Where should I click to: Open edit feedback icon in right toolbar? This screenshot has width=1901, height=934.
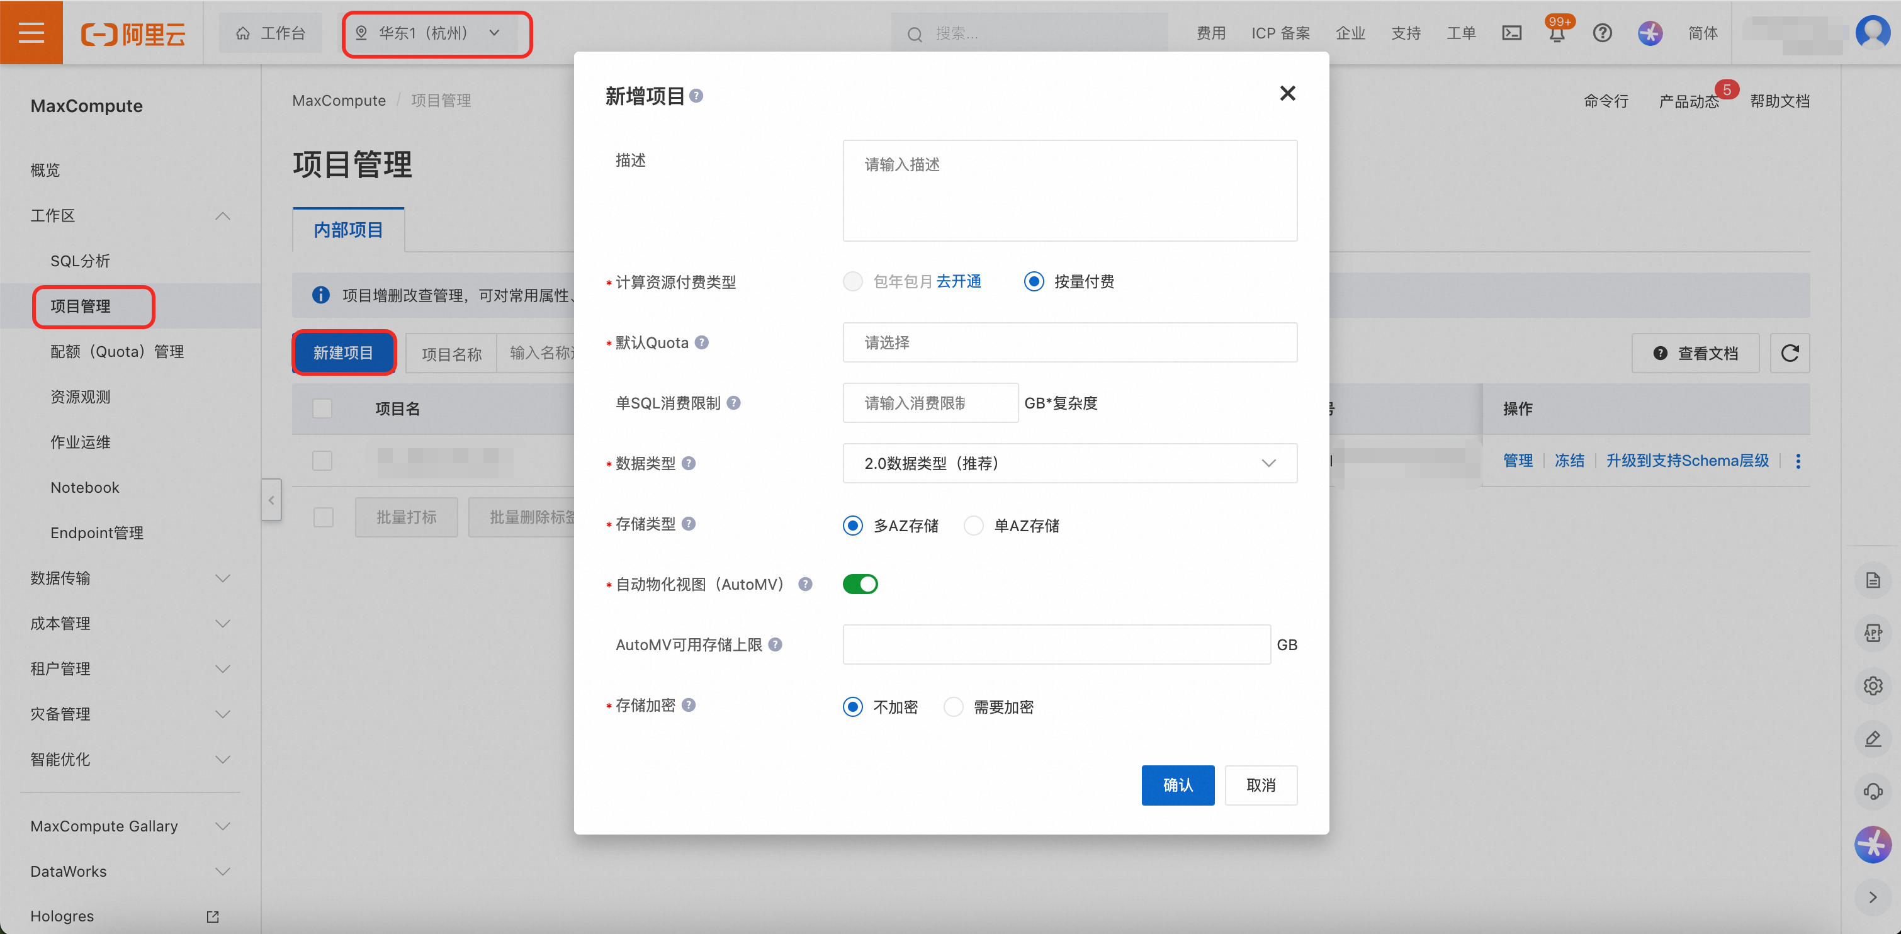pyautogui.click(x=1873, y=740)
